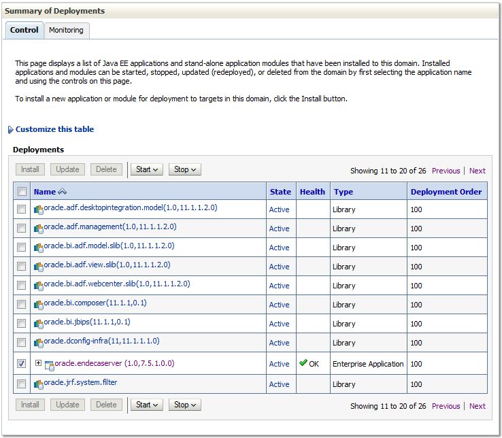The height and width of the screenshot is (438, 502).
Task: Expand the Customize this table triangle
Action: [x=11, y=129]
